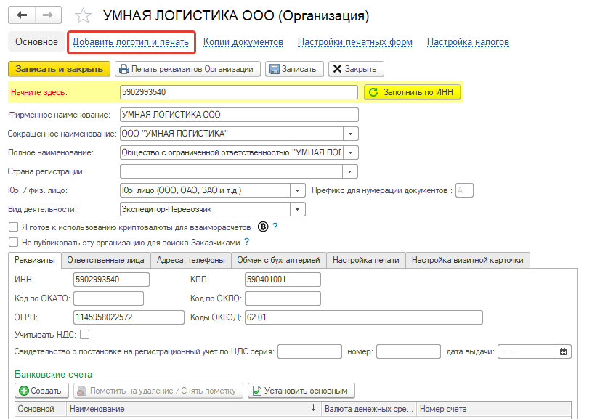Click the Коды ОКВЭД field
The width and height of the screenshot is (592, 419).
pos(364,317)
